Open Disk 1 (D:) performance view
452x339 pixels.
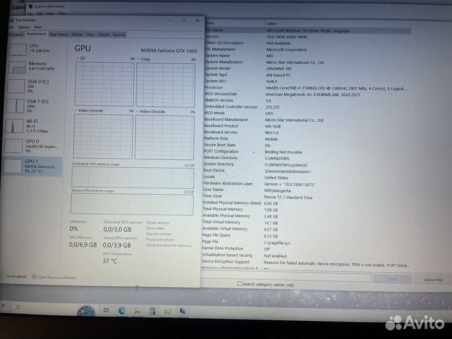tap(34, 106)
